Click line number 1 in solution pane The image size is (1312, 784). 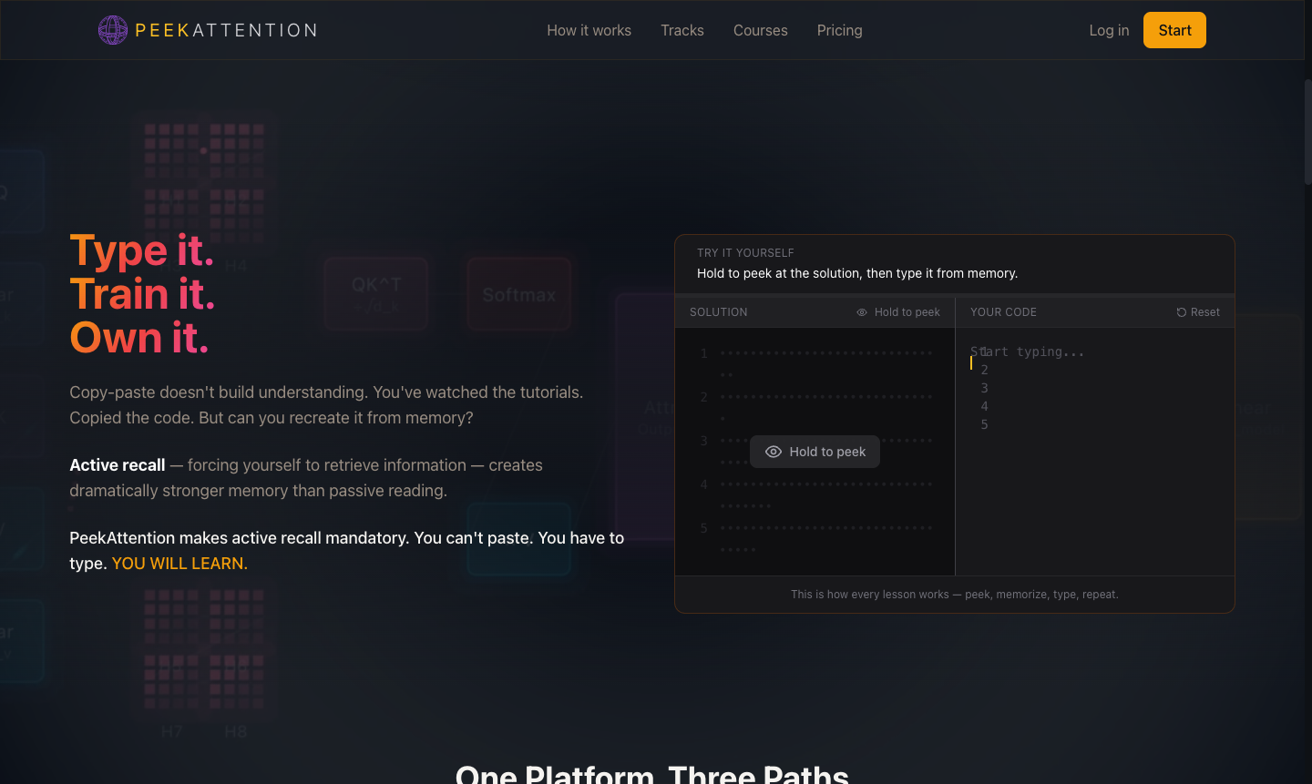[703, 353]
